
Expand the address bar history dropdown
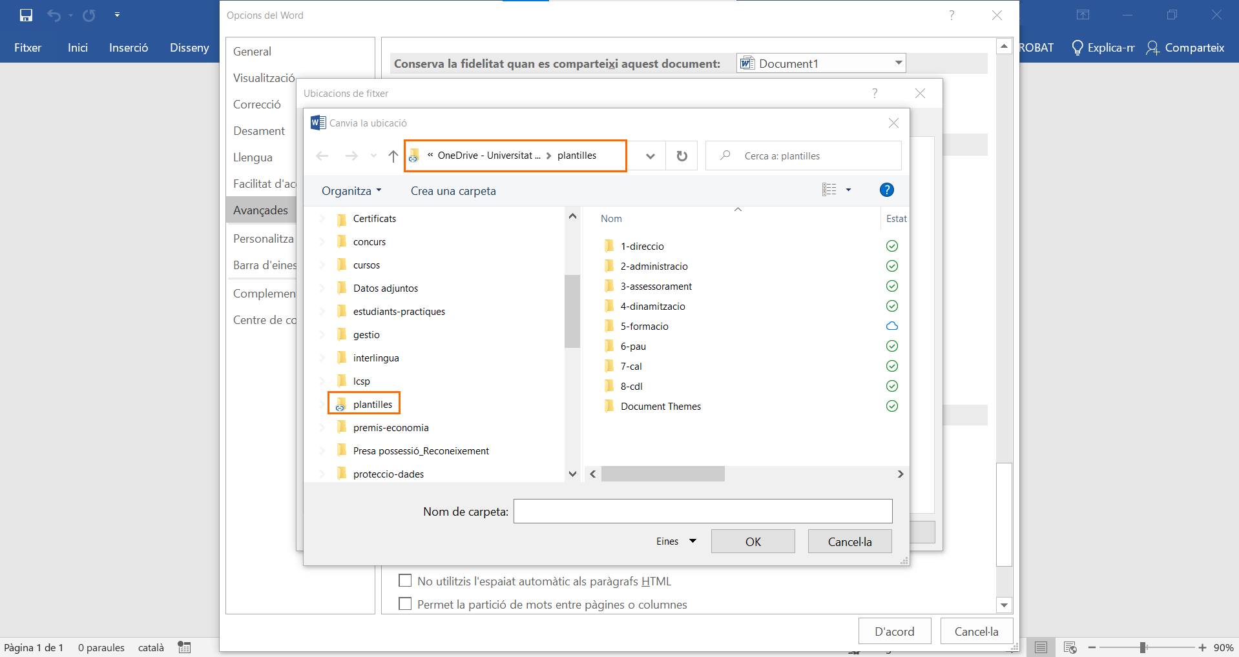coord(650,156)
